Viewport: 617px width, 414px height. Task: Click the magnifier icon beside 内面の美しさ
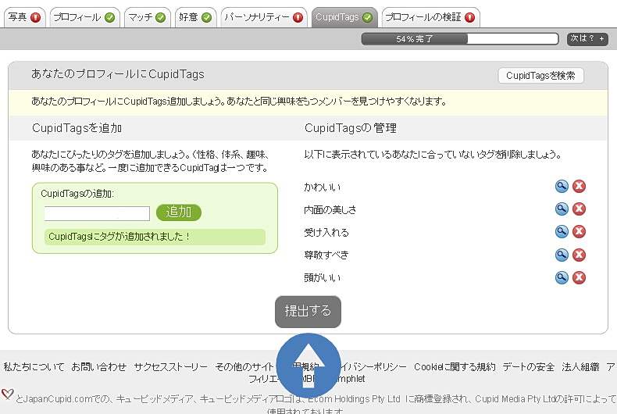click(562, 209)
